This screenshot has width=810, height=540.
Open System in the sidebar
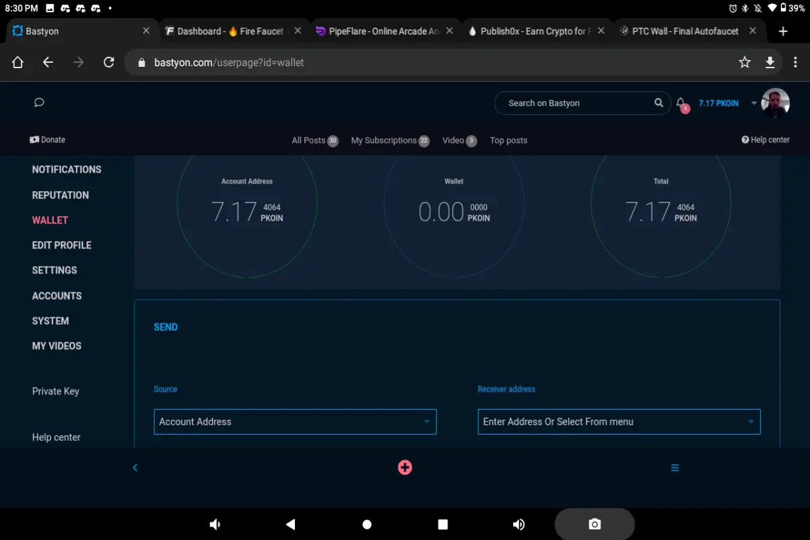click(51, 321)
